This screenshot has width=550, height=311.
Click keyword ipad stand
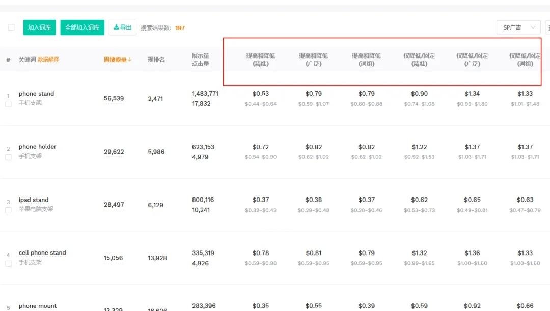click(x=34, y=200)
